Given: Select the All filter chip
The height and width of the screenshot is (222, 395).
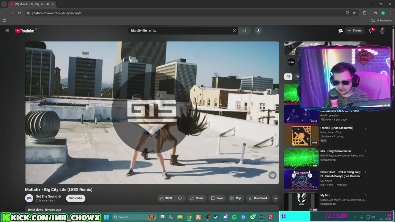Looking at the screenshot, I should click(288, 76).
